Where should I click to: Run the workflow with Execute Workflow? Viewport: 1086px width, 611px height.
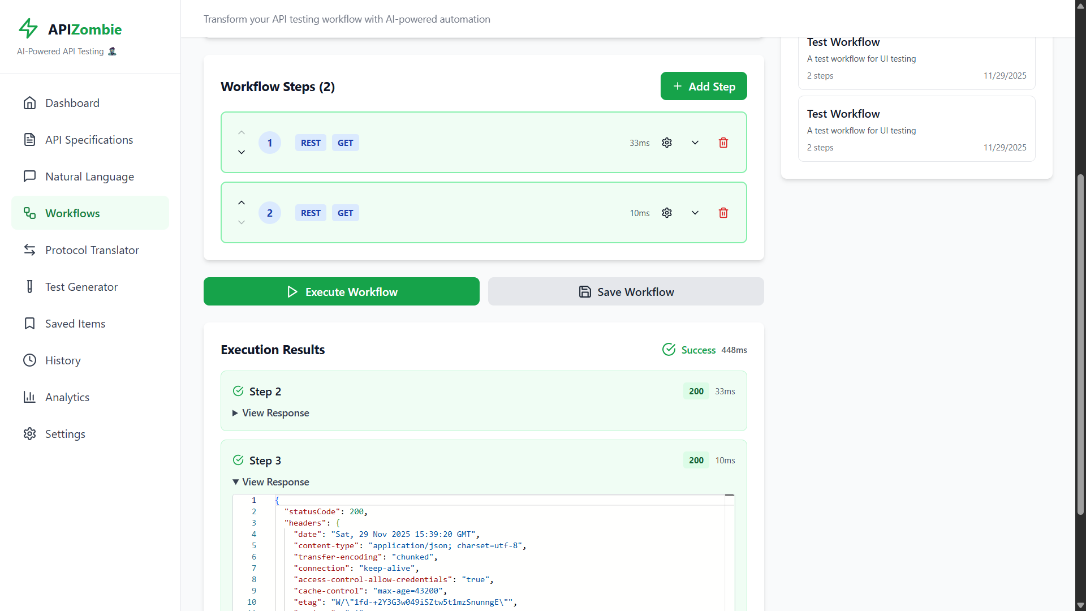tap(341, 291)
